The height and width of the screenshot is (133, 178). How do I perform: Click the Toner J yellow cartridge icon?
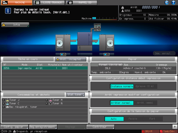point(7,100)
